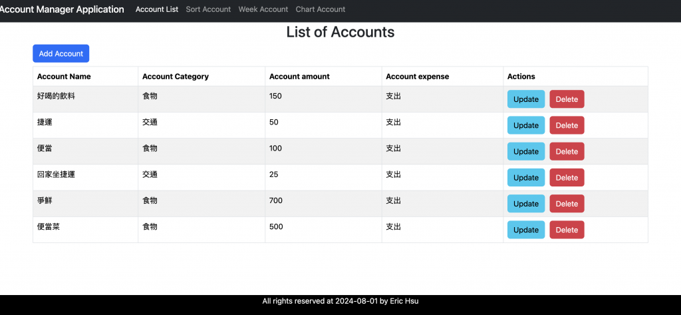Click the Account amount column header
The height and width of the screenshot is (315, 681).
click(299, 77)
